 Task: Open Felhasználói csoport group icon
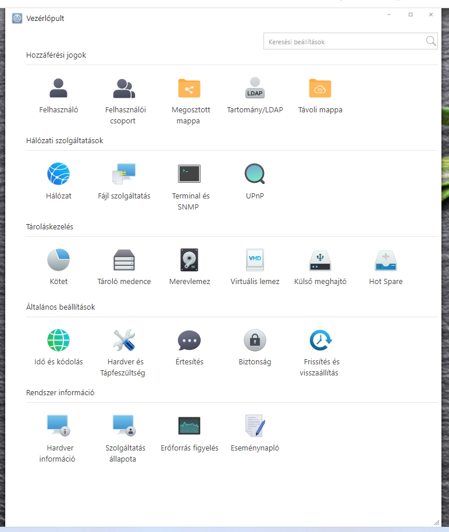click(x=124, y=88)
